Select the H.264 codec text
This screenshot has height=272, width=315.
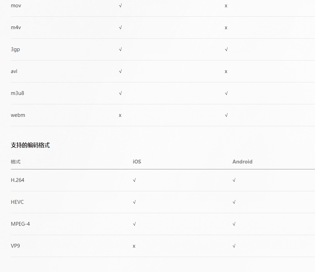(17, 180)
